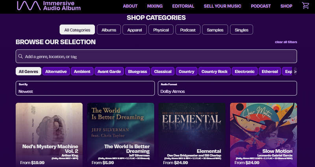The height and width of the screenshot is (167, 315).
Task: Filter by Samples category
Action: click(215, 30)
